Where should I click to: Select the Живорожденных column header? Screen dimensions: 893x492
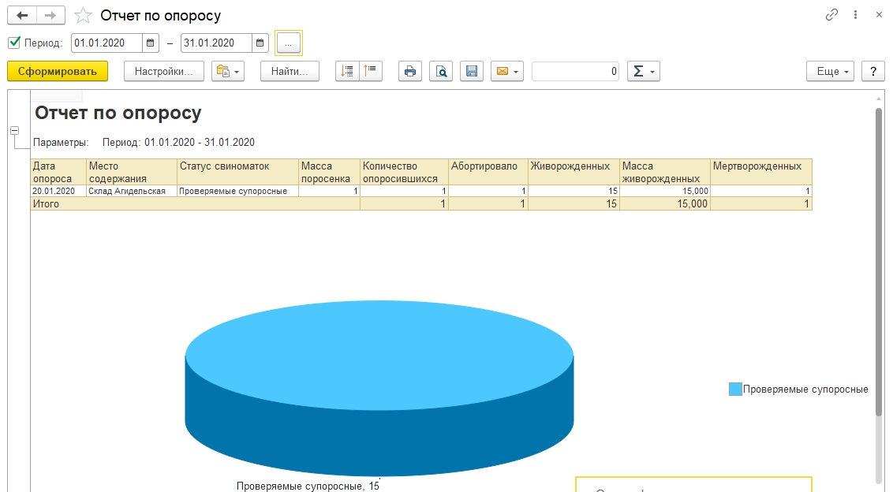tap(574, 172)
